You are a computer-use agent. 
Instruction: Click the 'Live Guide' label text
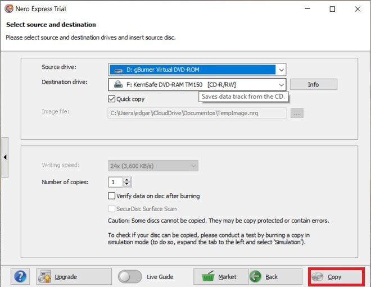pos(160,276)
